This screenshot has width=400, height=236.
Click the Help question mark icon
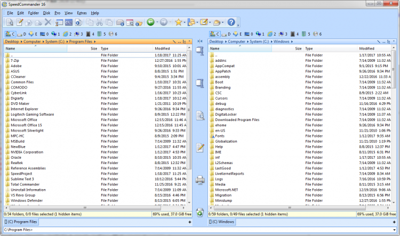click(231, 22)
